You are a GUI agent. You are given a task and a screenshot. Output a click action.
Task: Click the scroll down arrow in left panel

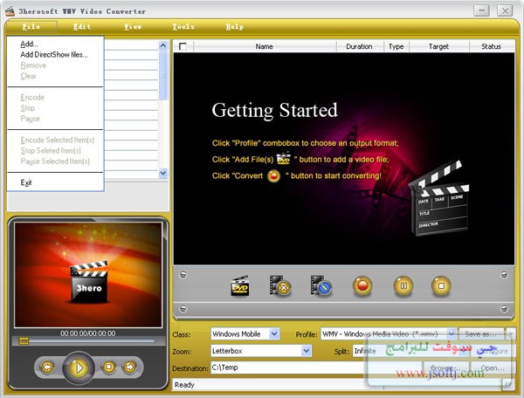coord(163,174)
